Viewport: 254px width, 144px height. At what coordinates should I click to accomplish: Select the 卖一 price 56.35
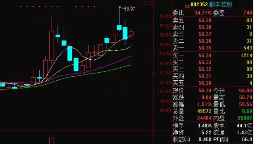(x=205, y=48)
